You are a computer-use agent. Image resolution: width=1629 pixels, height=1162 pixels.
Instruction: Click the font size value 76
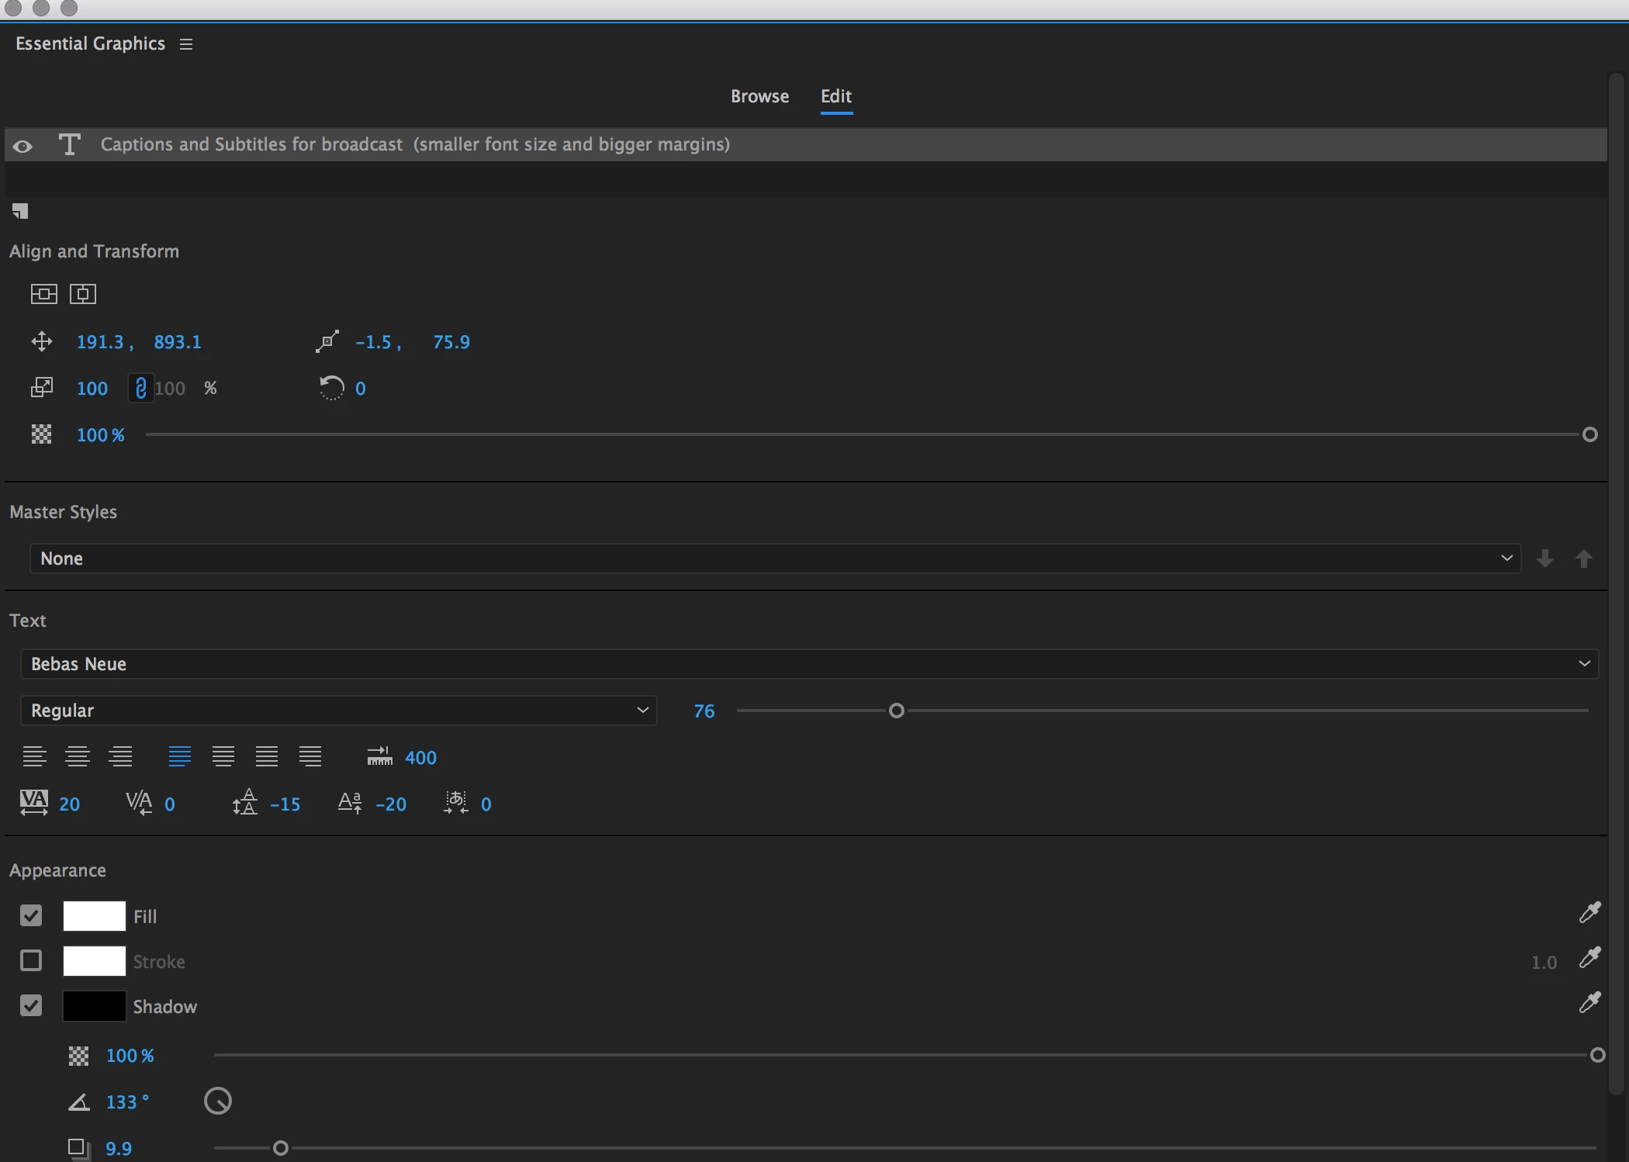coord(704,711)
